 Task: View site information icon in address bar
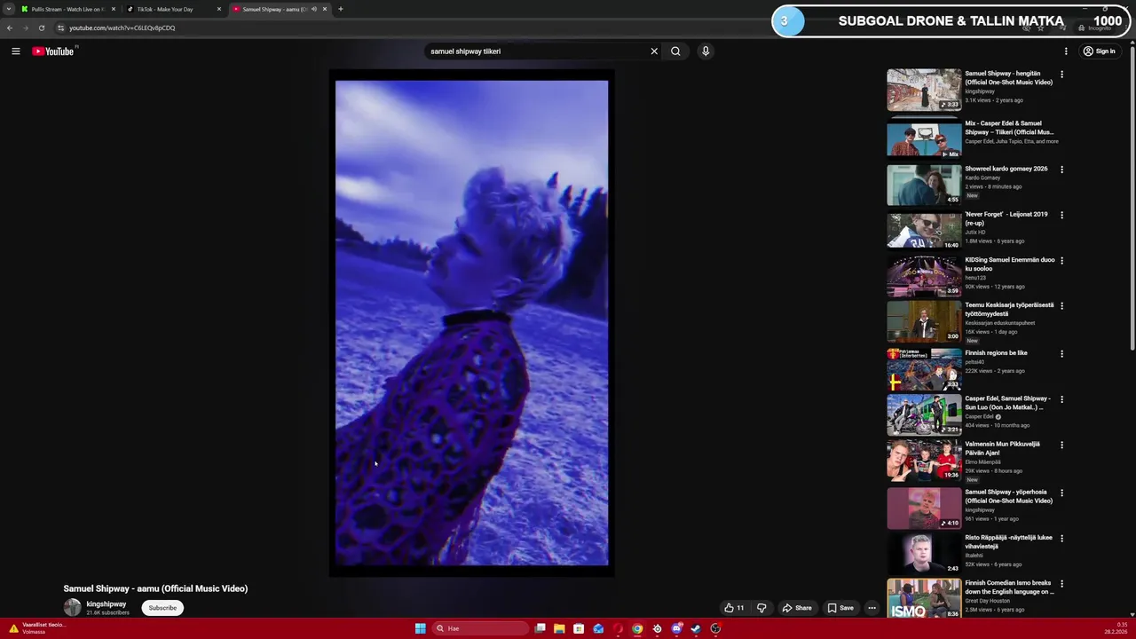(60, 28)
